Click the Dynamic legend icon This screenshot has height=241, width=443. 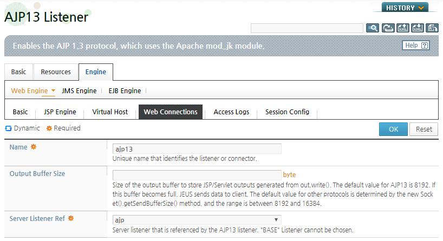[8, 128]
